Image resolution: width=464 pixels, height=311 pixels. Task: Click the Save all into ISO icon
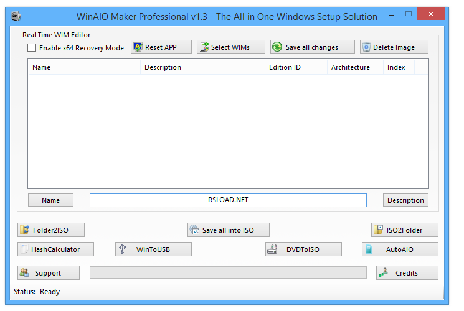point(194,230)
